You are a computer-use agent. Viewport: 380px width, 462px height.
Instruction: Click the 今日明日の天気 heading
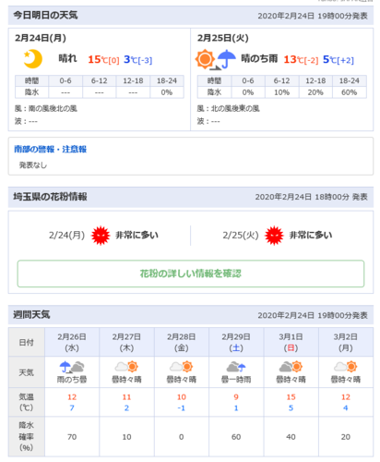(x=45, y=15)
